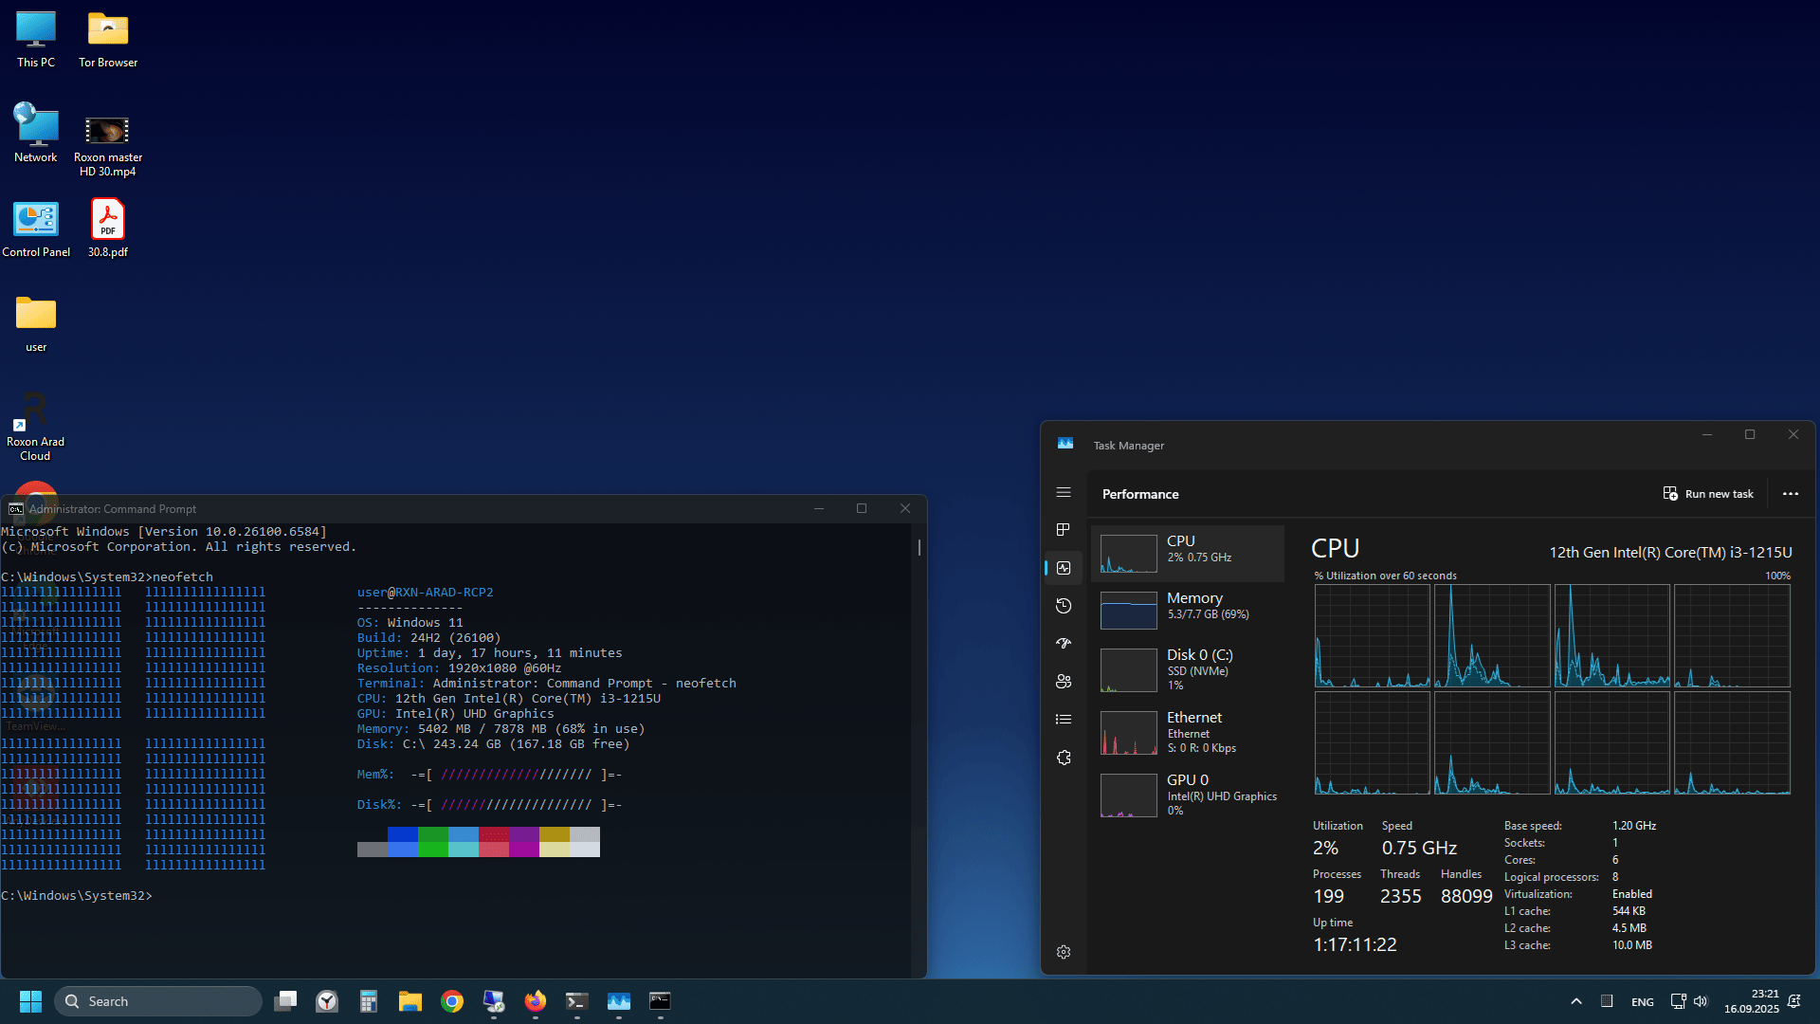1820x1024 pixels.
Task: Open Services page in Task Manager sidebar
Action: pos(1064,758)
